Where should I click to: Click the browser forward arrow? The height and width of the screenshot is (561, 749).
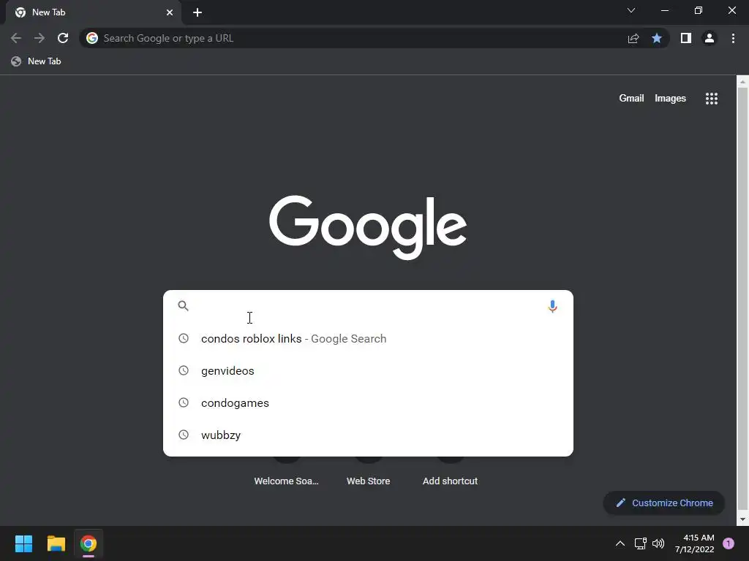click(39, 38)
